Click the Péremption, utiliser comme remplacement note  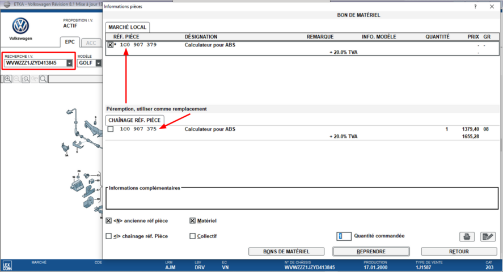pos(157,109)
